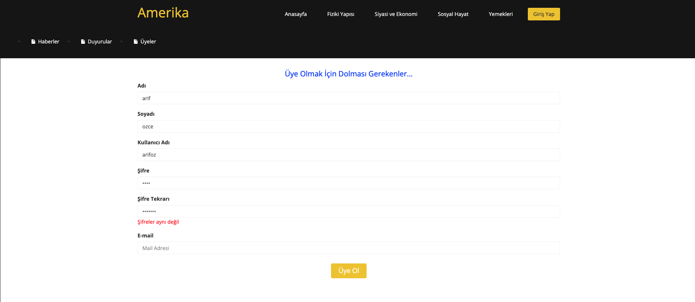The image size is (695, 302).
Task: Click the 'Üye Olmak İçin Dolması Gerekenler...' heading
Action: click(349, 74)
